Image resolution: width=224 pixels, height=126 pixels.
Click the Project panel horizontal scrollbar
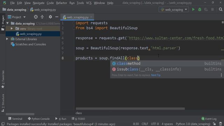20,114
